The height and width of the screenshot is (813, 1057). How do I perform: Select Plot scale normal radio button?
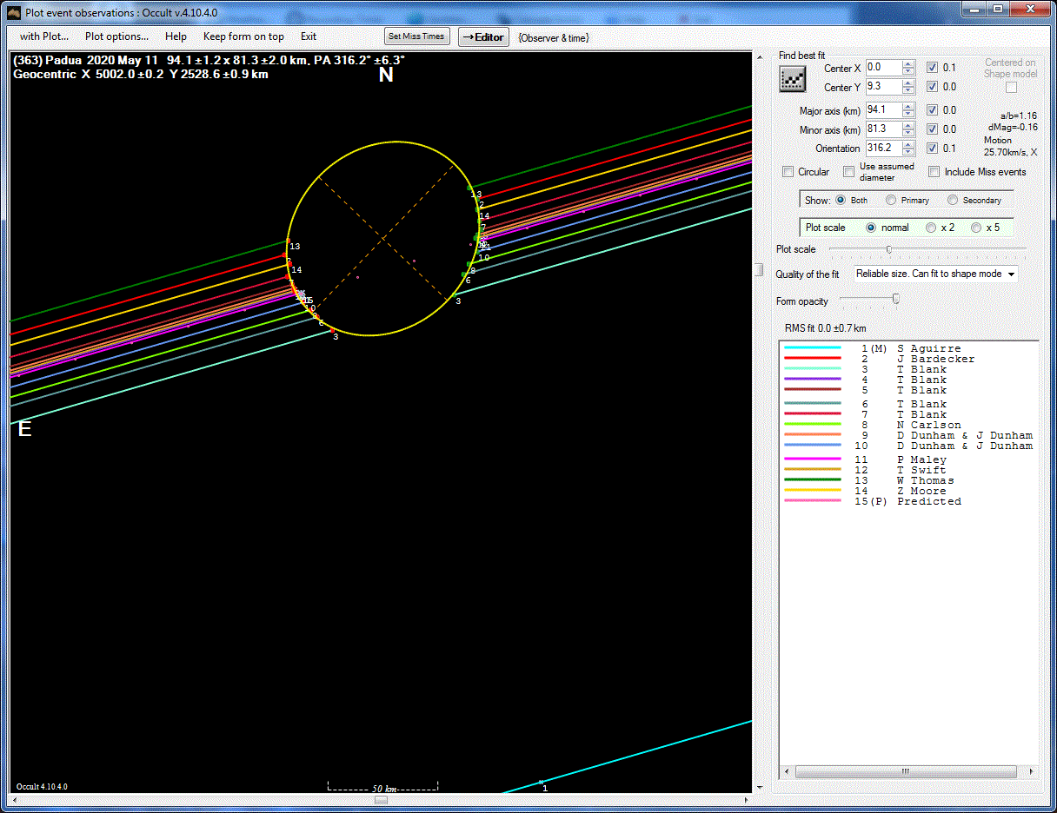(x=871, y=228)
